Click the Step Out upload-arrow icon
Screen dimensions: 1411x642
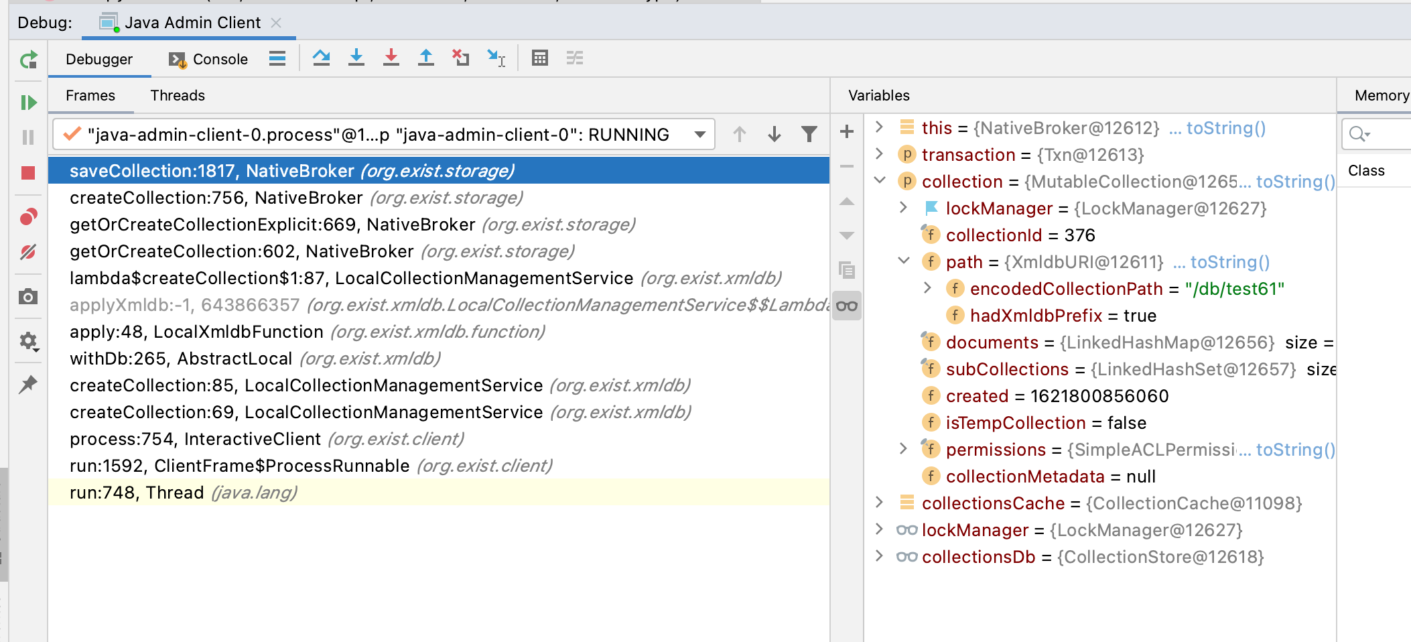(426, 58)
